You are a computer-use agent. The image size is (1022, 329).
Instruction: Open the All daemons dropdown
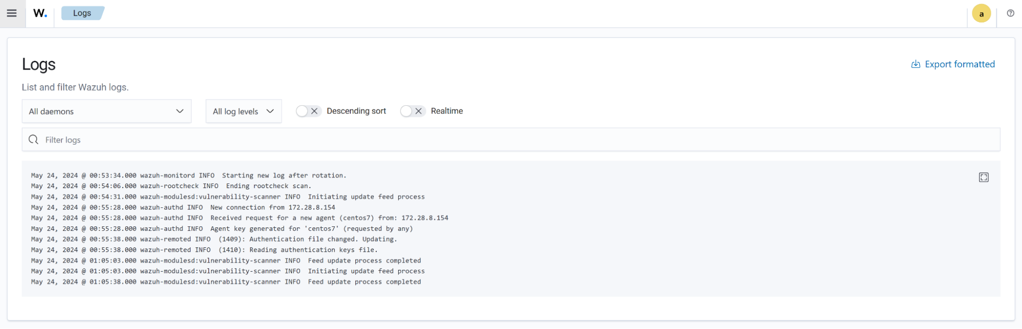(106, 111)
